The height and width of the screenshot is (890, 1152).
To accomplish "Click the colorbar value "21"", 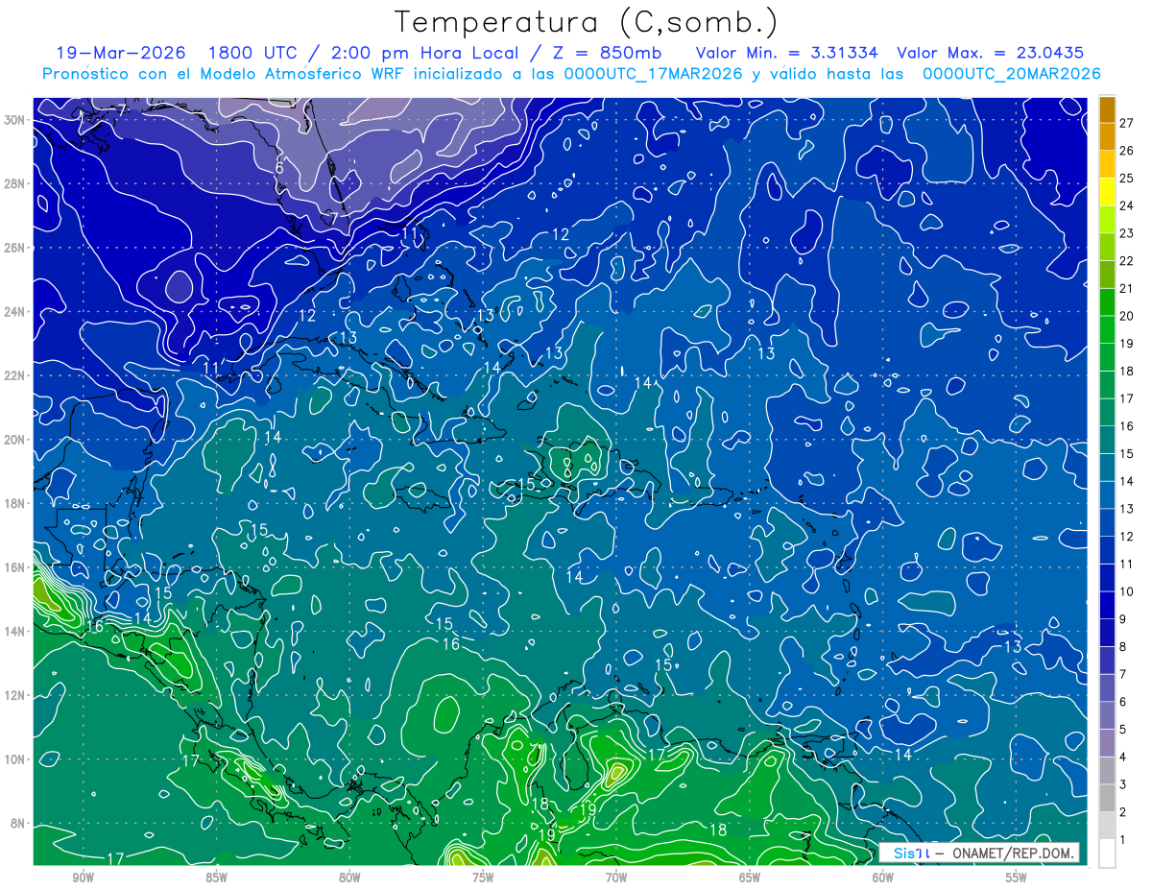I will pyautogui.click(x=1126, y=288).
